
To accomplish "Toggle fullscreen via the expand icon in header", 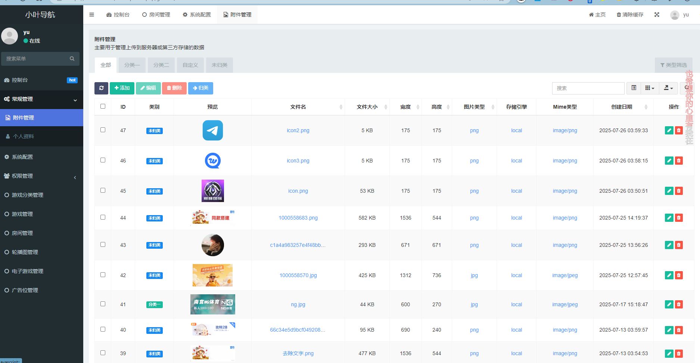I will point(656,15).
